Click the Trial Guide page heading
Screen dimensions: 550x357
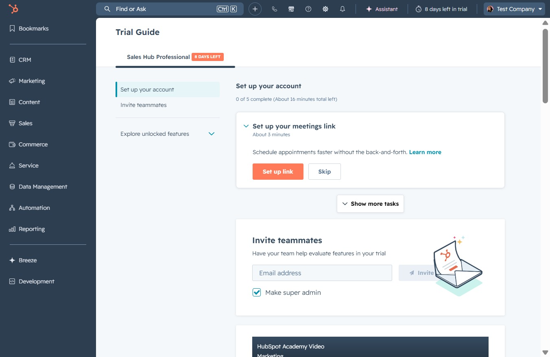point(137,32)
